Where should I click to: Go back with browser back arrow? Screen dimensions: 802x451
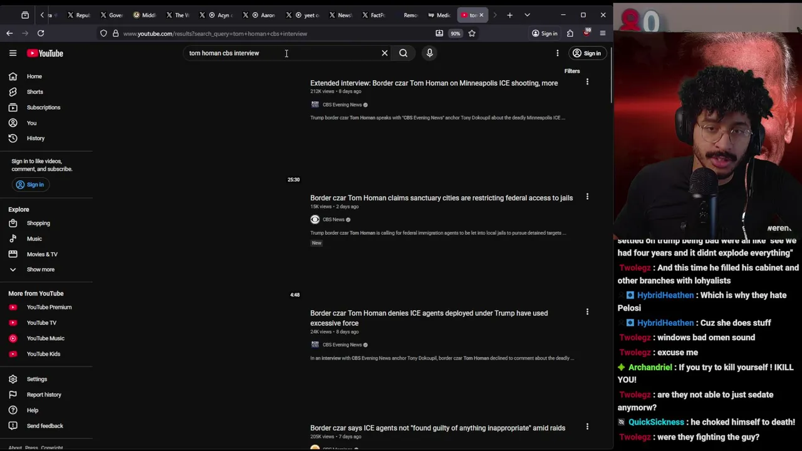coord(9,33)
